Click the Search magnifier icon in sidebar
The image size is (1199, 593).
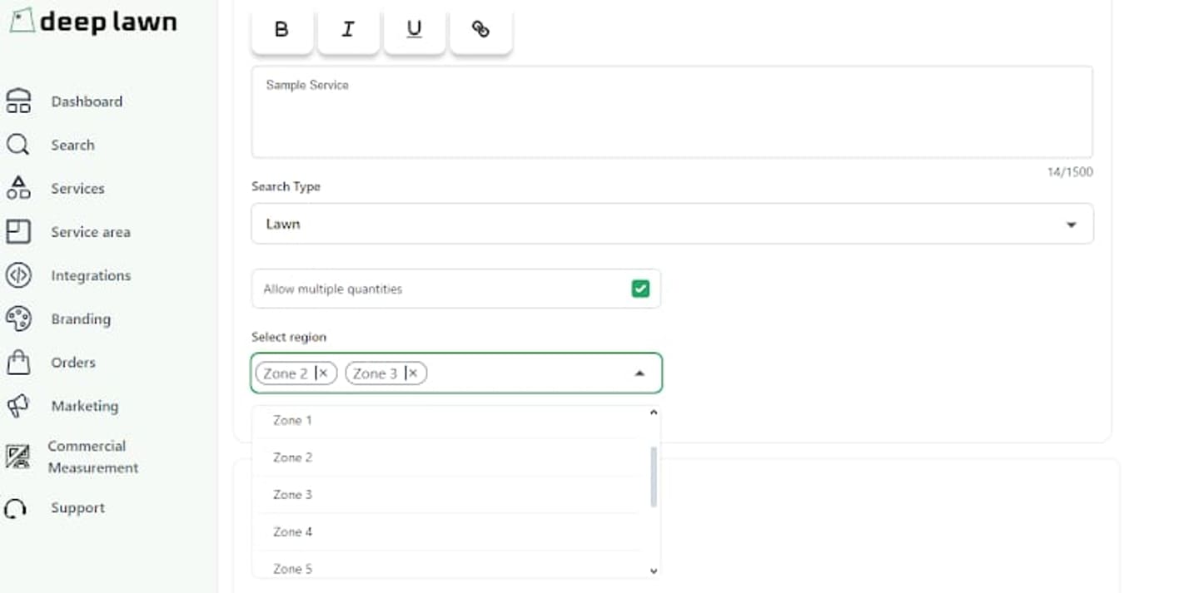pos(18,145)
